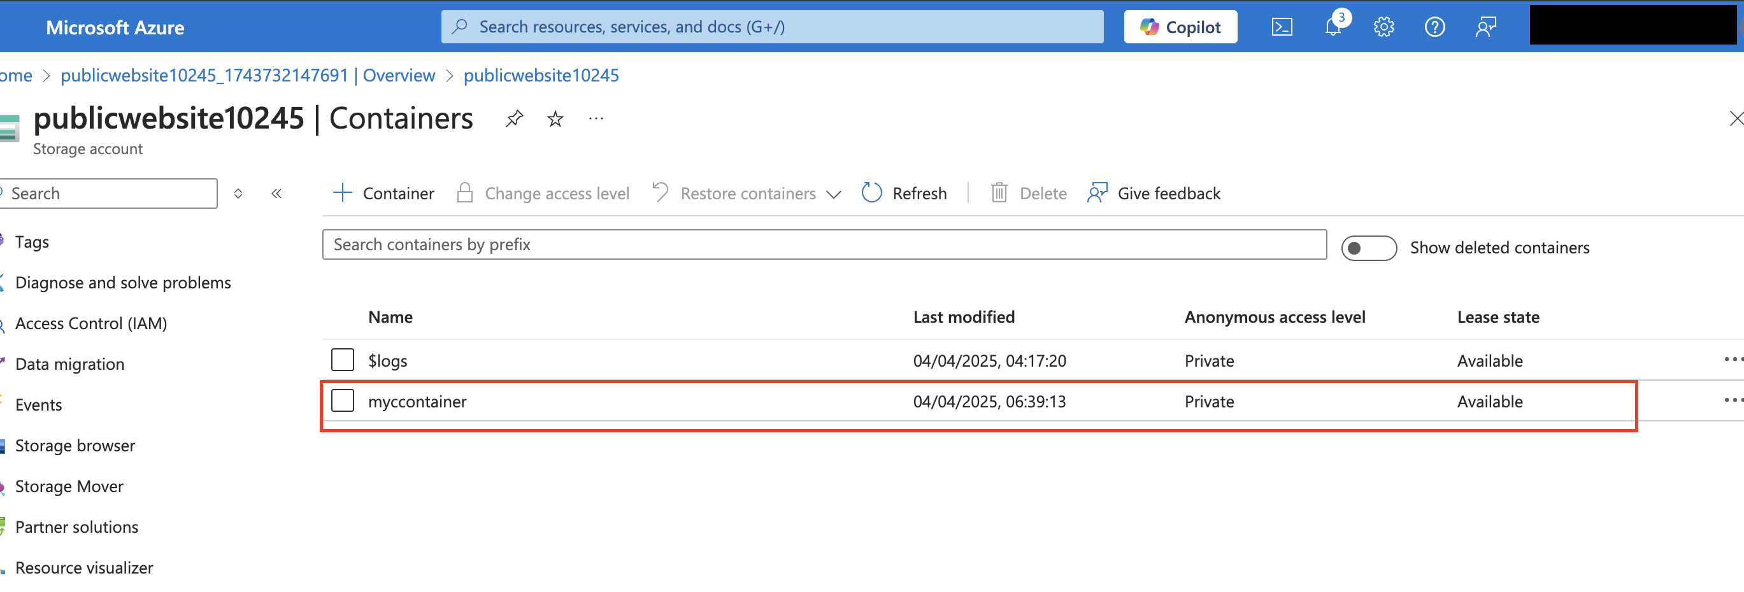Open Partner solutions

click(76, 526)
